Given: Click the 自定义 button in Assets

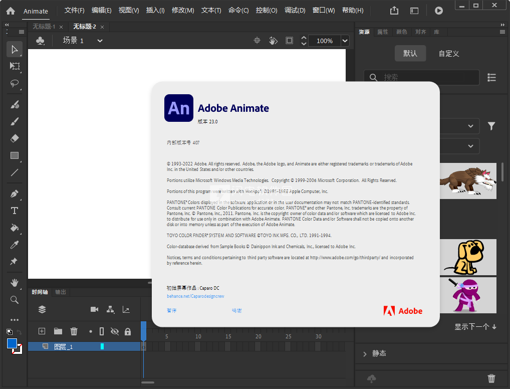Looking at the screenshot, I should [449, 53].
